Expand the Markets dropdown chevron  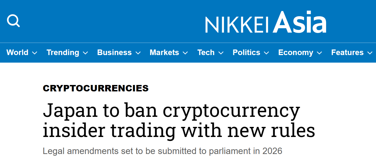pos(185,53)
